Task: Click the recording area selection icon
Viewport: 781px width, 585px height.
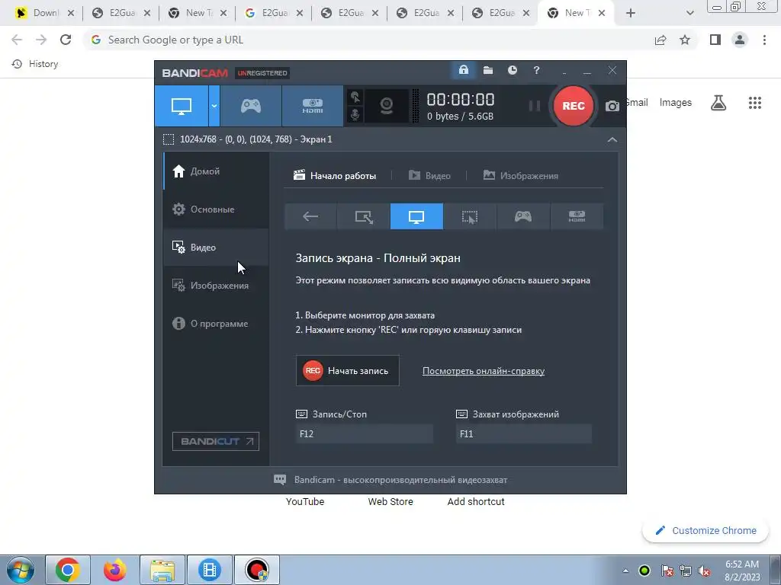Action: [169, 139]
